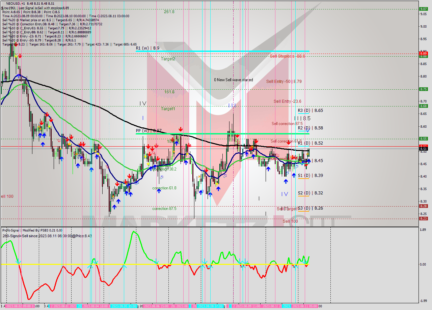Click the 'Sell 100' label near the bottom
Viewport: 432px width, 310px height.
tap(290, 221)
